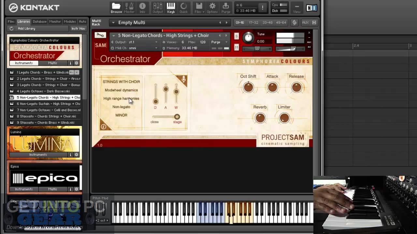The width and height of the screenshot is (417, 234).
Task: Toggle the Keyb on-screen keyboard
Action: [171, 8]
